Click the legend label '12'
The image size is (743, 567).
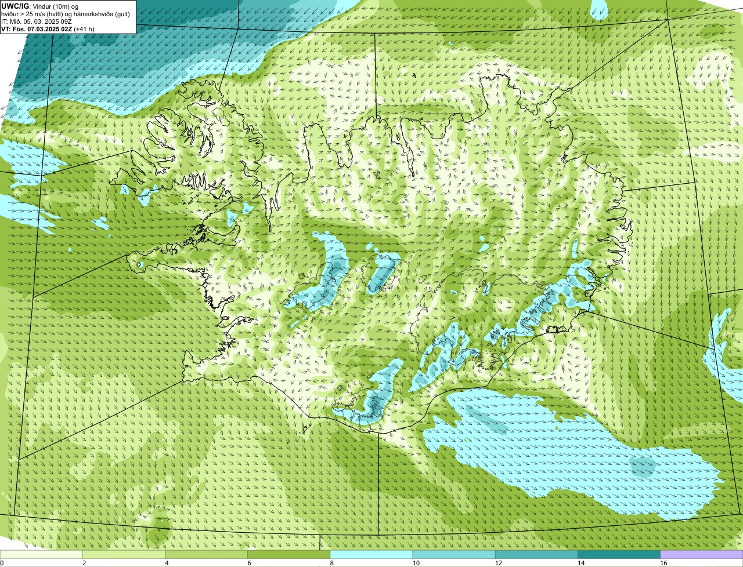(497, 563)
